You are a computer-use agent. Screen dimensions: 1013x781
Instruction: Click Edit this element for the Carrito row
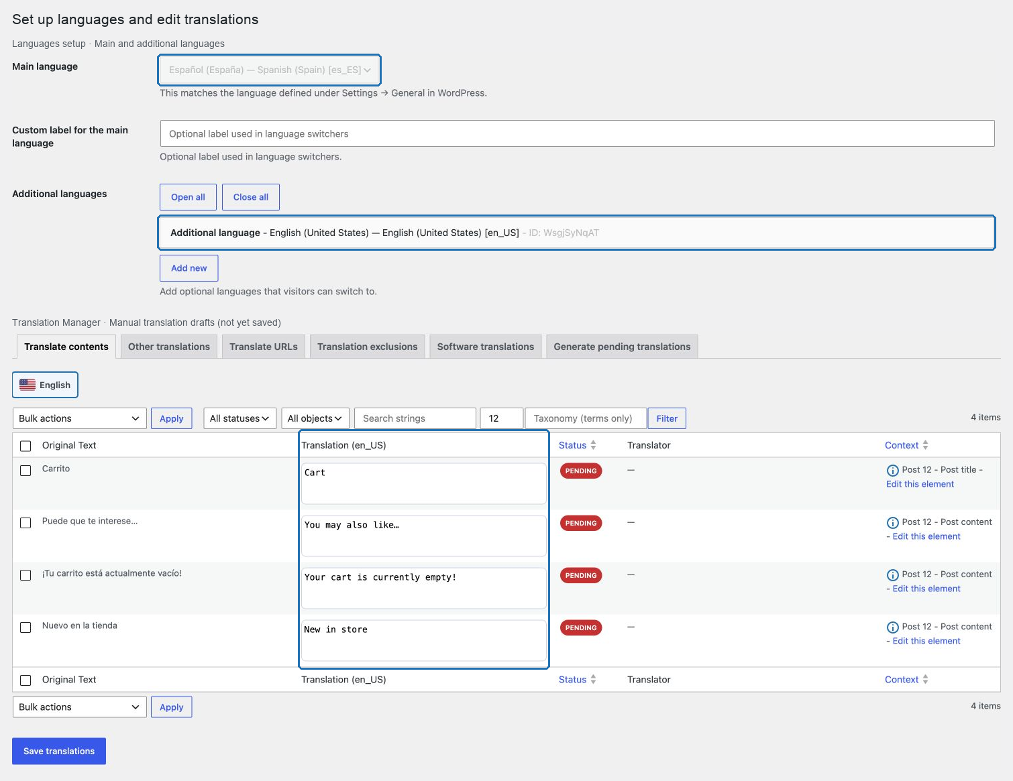coord(920,484)
